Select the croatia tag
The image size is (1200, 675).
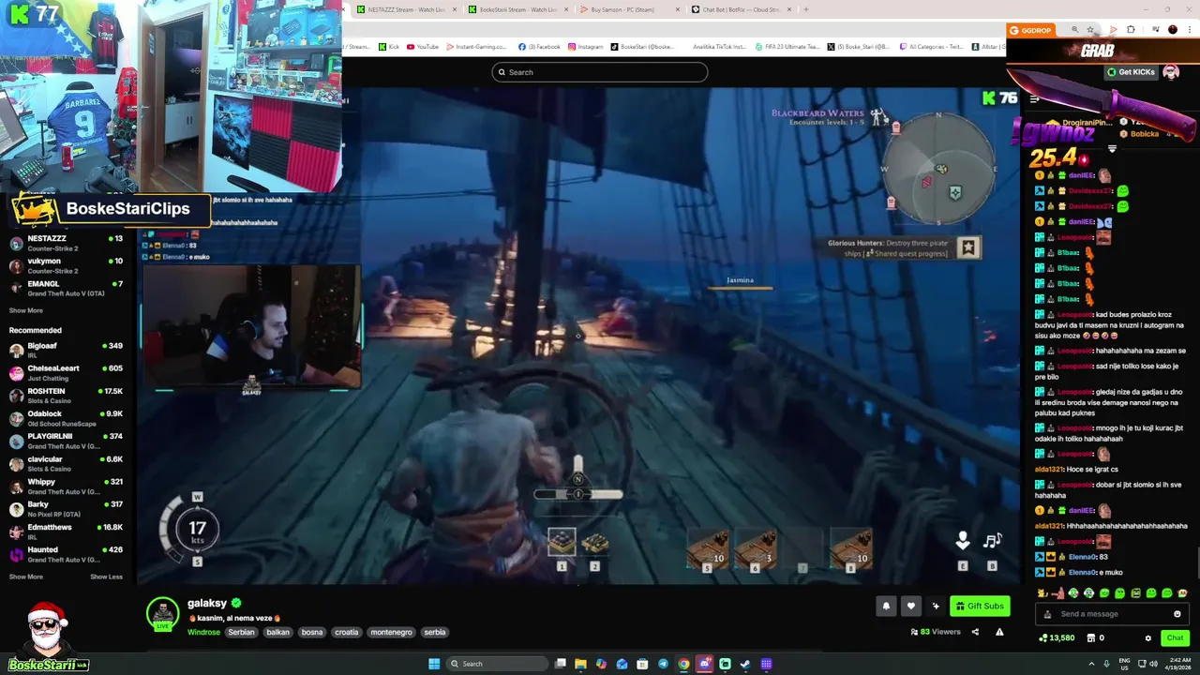[x=347, y=632]
